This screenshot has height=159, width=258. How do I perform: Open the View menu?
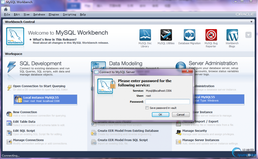click(26, 14)
